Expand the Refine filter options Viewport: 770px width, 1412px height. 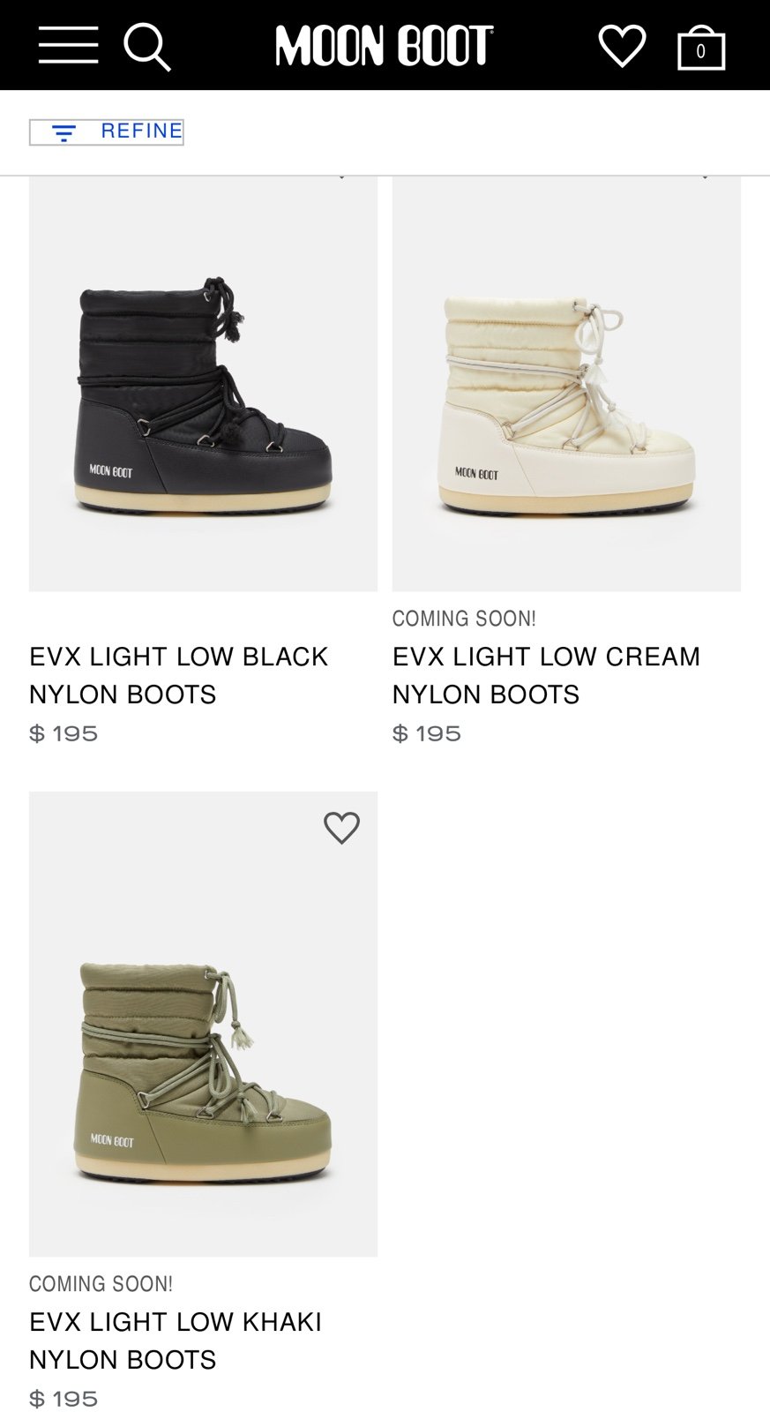point(106,132)
